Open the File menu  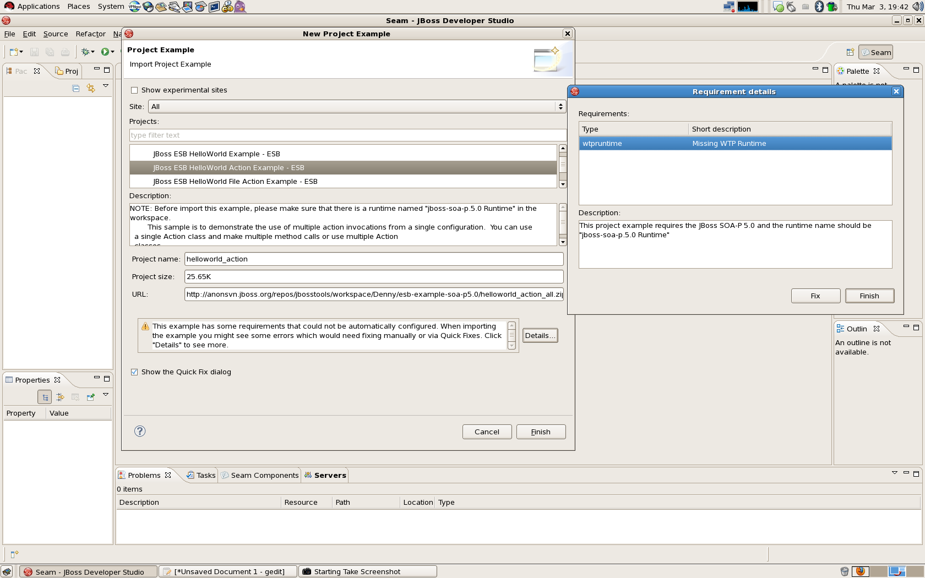10,34
